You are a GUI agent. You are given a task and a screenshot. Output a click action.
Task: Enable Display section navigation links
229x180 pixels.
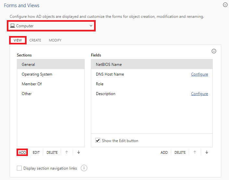[x=19, y=168]
